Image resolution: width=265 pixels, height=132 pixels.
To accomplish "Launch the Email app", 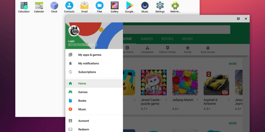I will click(x=84, y=7).
